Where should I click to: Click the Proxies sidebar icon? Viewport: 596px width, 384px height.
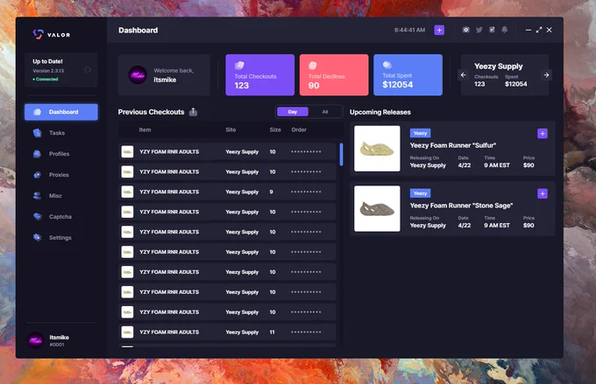(x=37, y=175)
